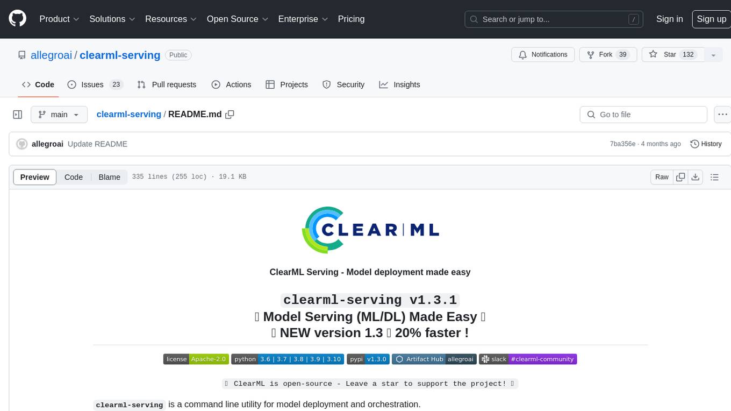Expand the Enterprise menu
The width and height of the screenshot is (731, 411).
(x=302, y=19)
